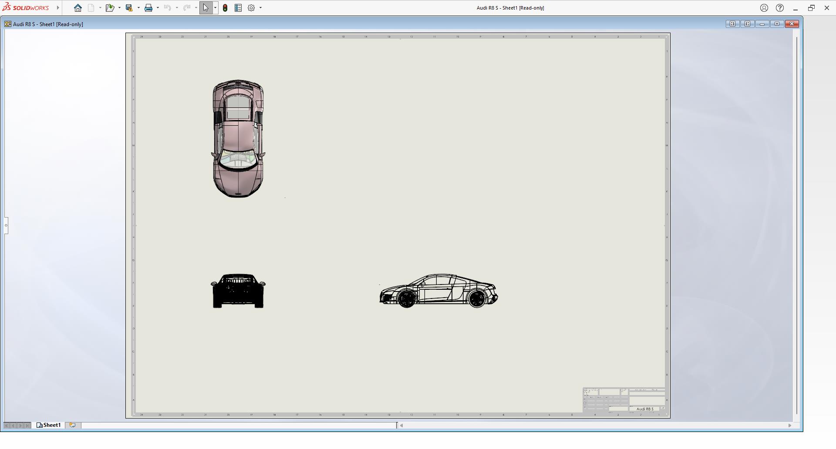The width and height of the screenshot is (836, 449).
Task: Expand the SOLIDWORKS menu flyout arrow
Action: click(58, 8)
